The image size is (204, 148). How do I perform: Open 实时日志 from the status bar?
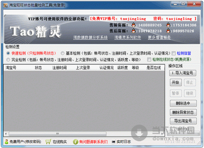124,142
